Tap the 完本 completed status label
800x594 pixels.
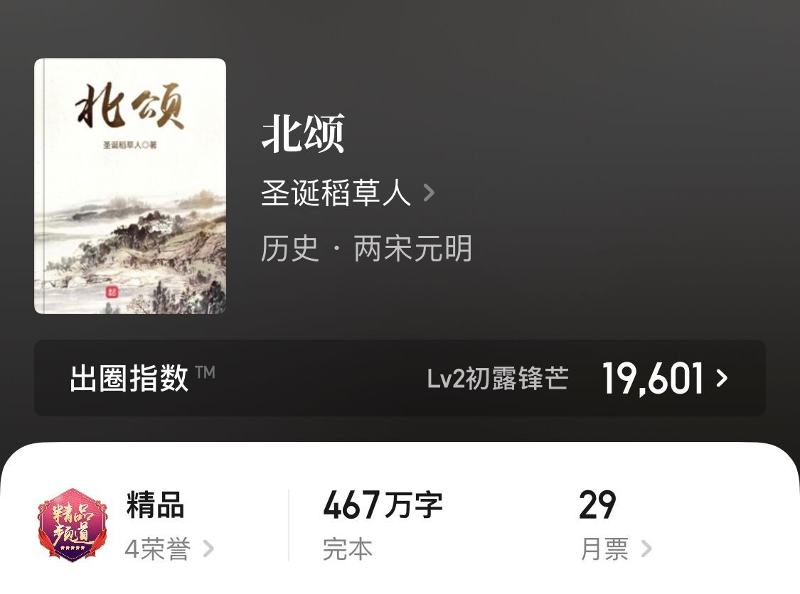click(348, 549)
